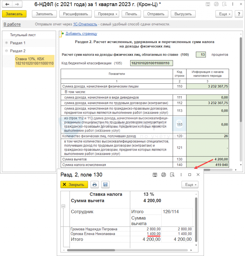Expand the Раздел 1 tree node
Screen dimensions: 245x256
click(x=6, y=43)
